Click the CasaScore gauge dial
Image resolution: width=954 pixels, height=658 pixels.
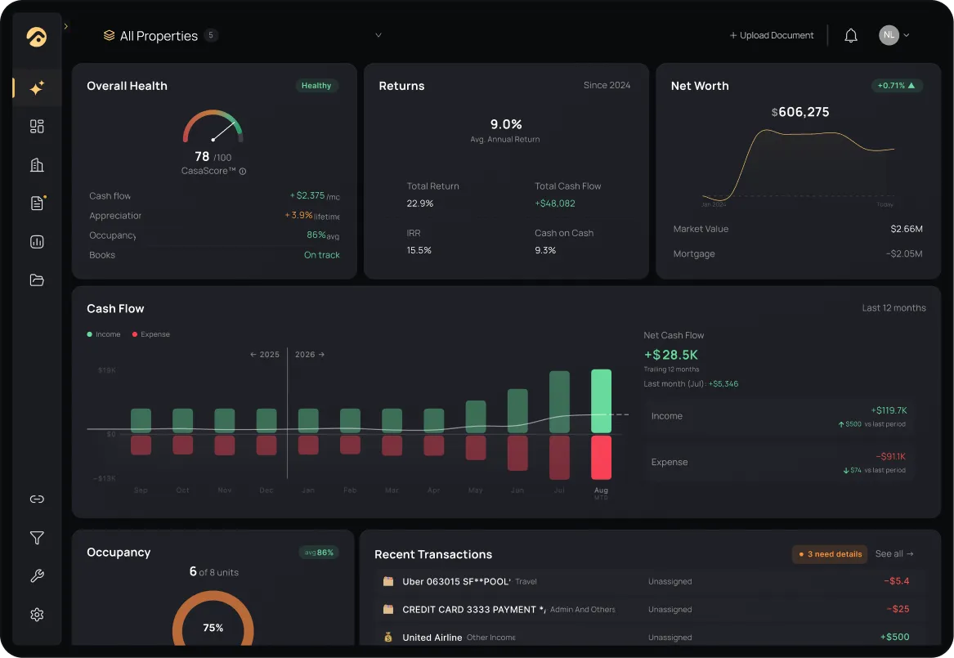point(213,126)
